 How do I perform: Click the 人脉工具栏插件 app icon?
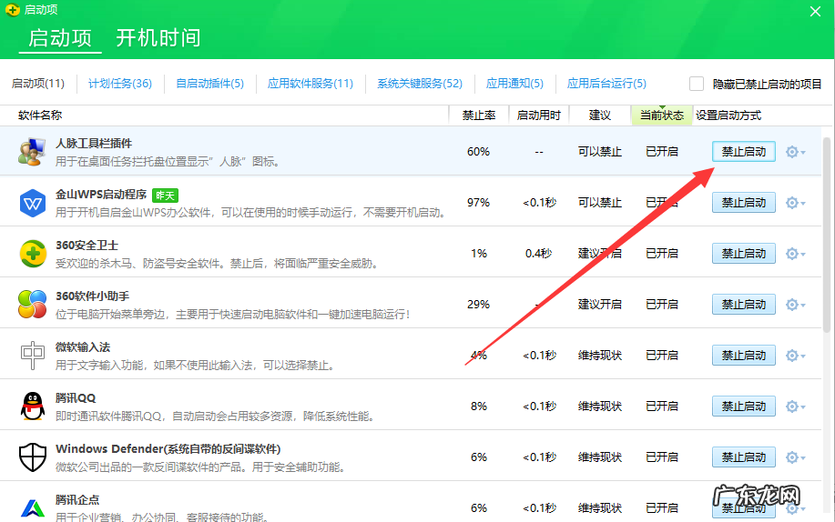[32, 152]
